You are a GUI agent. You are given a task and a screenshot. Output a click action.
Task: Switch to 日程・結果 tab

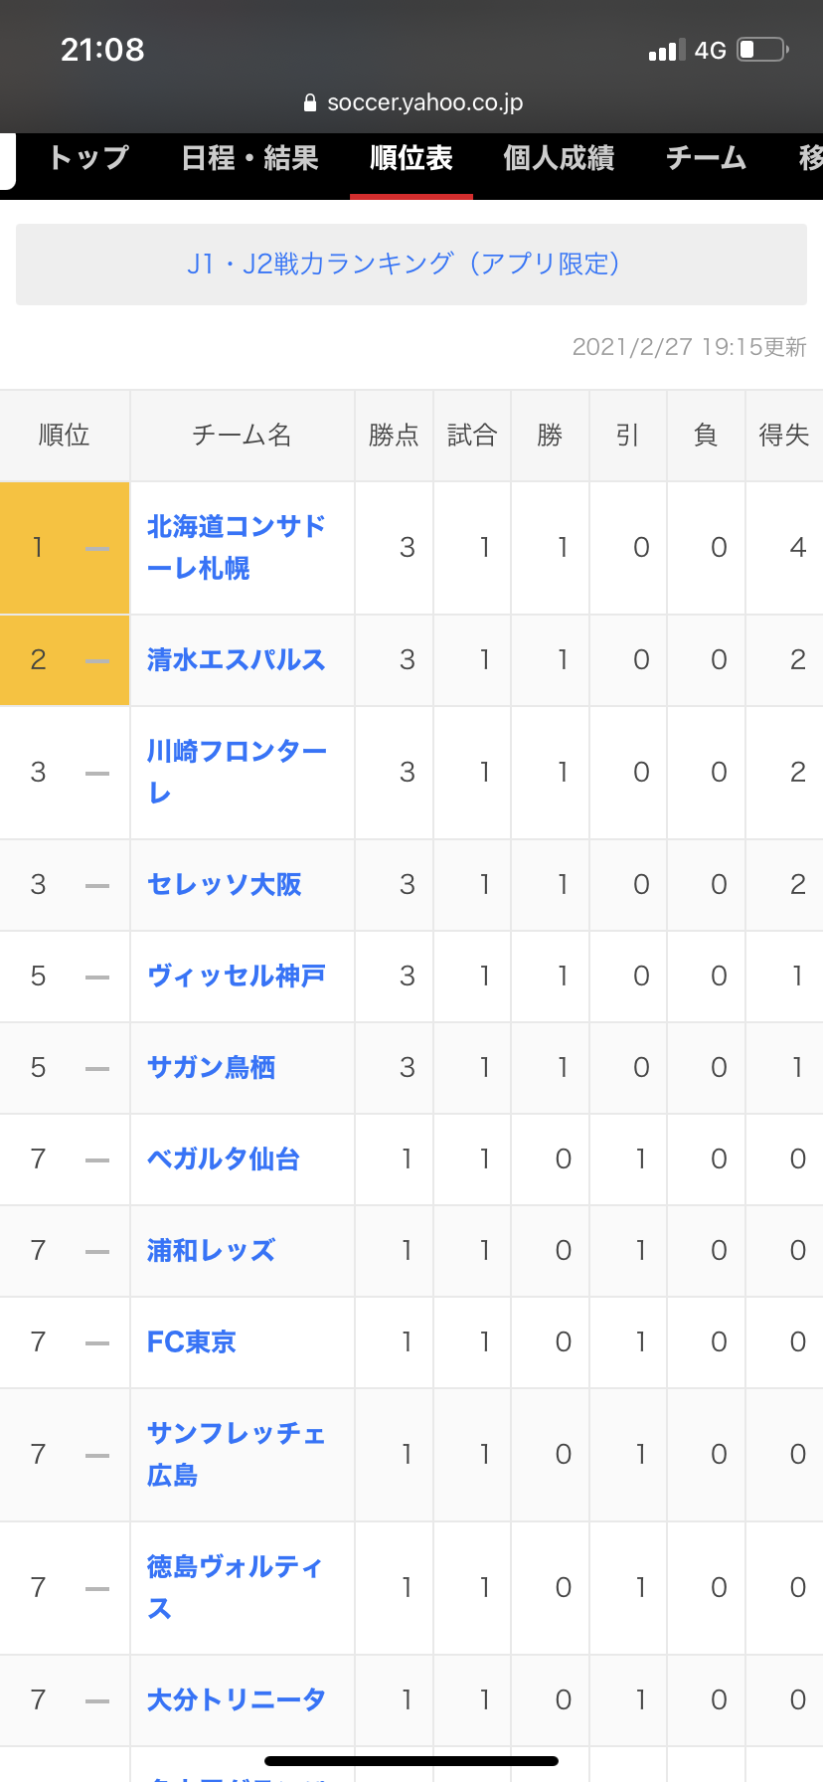[x=249, y=158]
